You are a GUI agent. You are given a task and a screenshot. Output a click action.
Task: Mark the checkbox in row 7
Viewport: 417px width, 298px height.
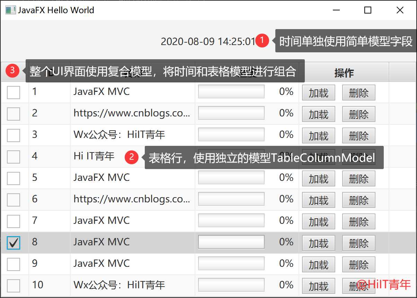tap(14, 221)
